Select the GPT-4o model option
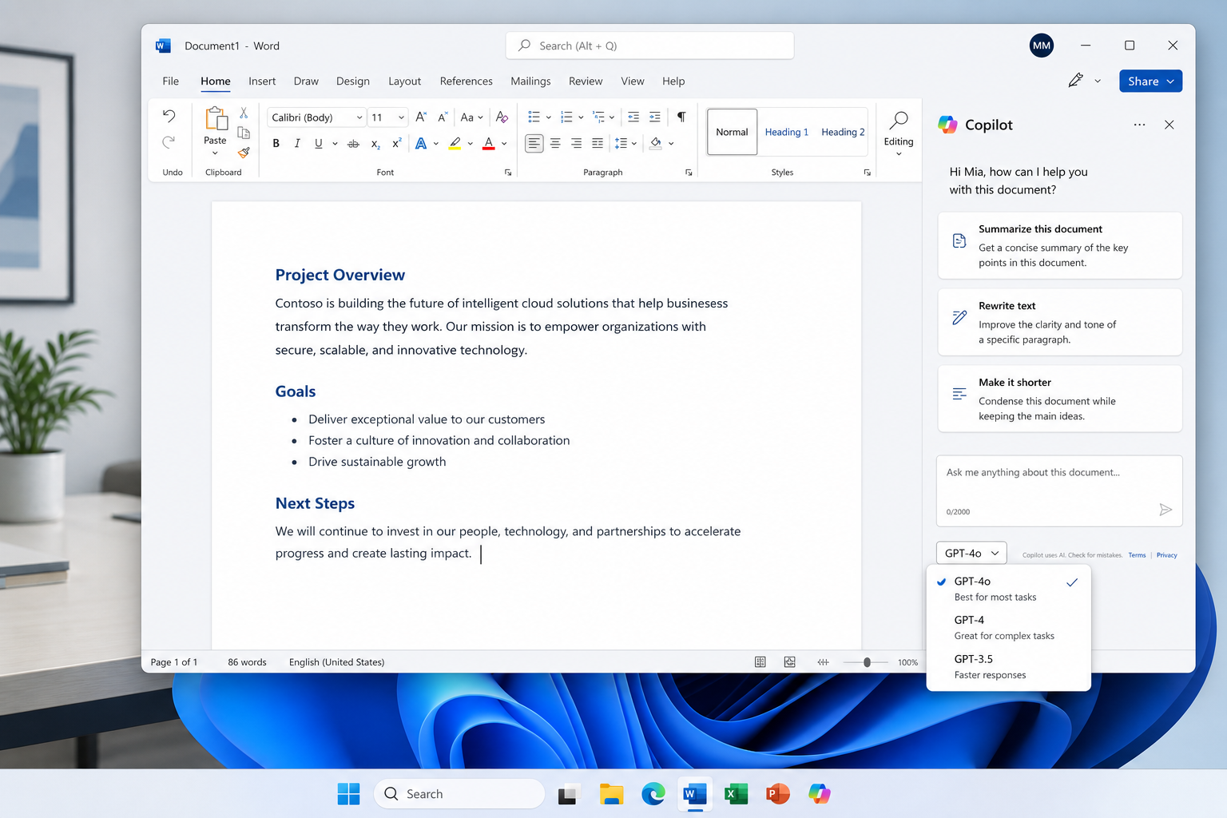 click(x=1008, y=589)
